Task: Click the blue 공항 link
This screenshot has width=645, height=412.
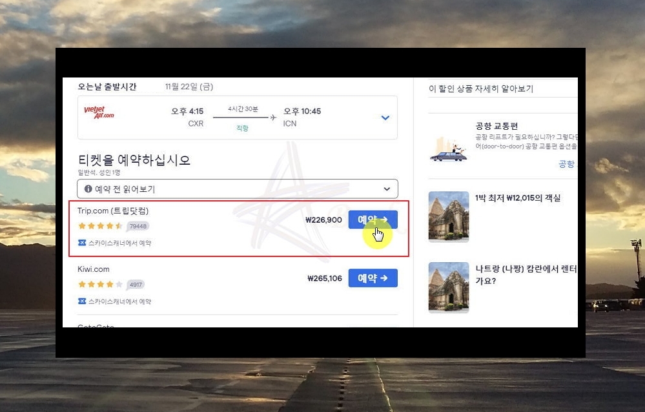Action: [x=566, y=164]
